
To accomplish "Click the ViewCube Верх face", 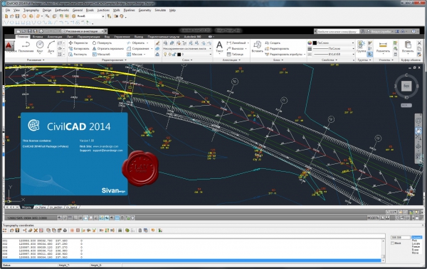I will pos(406,86).
